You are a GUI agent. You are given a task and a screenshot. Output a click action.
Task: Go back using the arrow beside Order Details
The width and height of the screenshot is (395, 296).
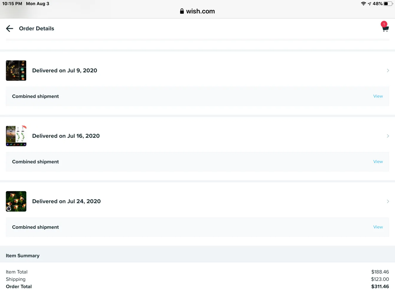pos(9,28)
